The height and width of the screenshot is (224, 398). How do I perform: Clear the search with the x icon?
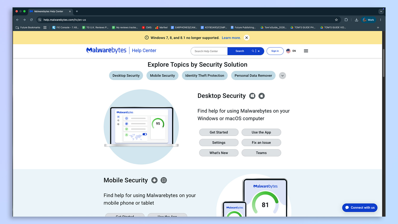pyautogui.click(x=259, y=51)
